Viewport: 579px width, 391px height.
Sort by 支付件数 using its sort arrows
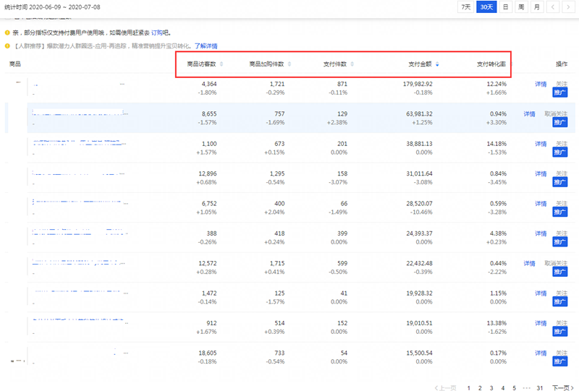tap(352, 64)
